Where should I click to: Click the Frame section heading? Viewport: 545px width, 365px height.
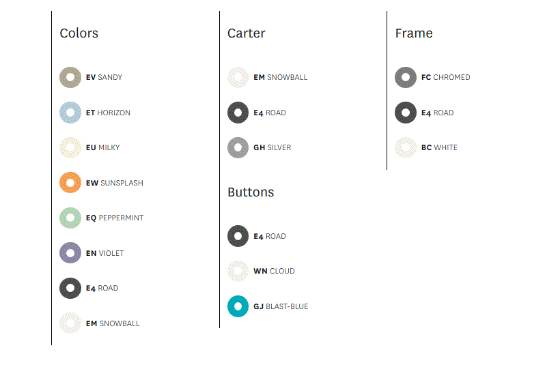pos(414,33)
